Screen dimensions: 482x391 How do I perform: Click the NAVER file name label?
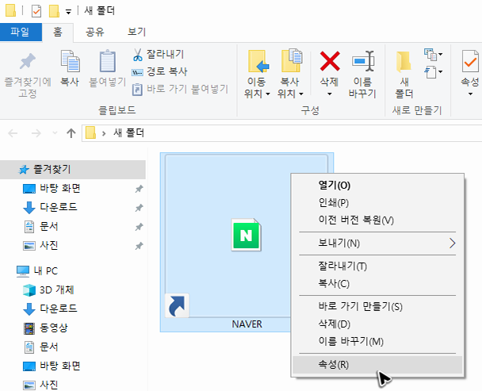(247, 324)
